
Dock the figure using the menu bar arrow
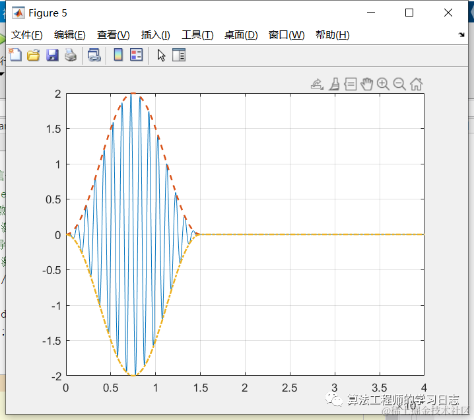coord(461,34)
